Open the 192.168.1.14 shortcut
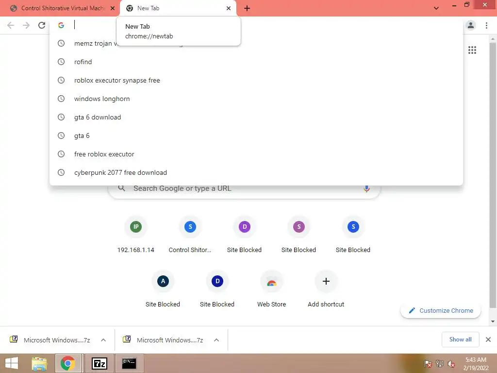This screenshot has height=373, width=497. 136,235
